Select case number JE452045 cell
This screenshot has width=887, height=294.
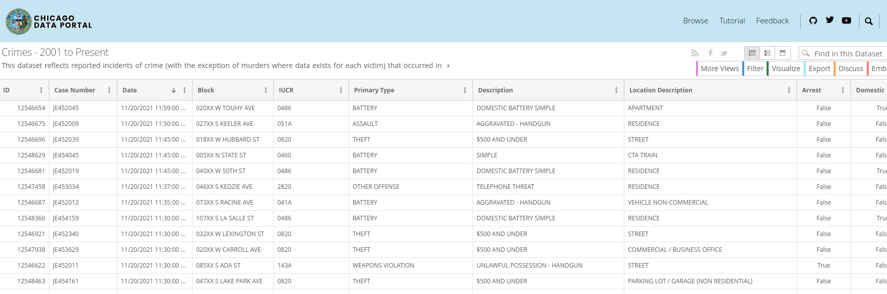click(83, 108)
